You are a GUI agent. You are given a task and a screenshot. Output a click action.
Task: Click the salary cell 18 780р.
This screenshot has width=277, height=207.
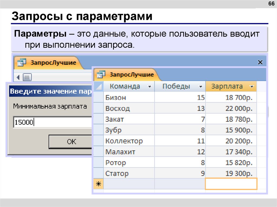point(231,119)
